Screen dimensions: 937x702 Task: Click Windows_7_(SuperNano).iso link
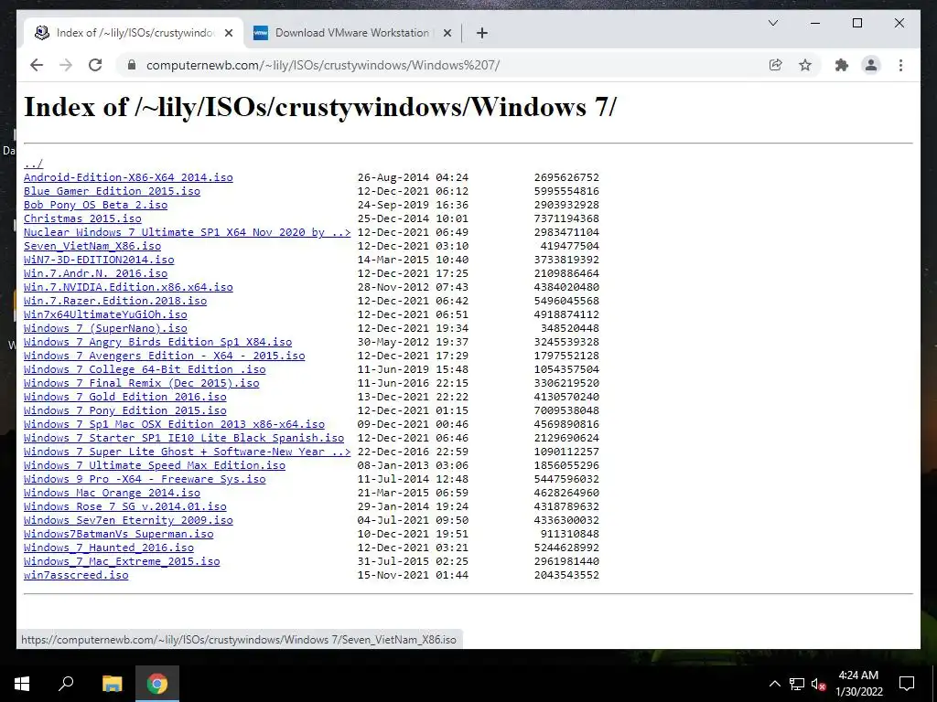105,328
